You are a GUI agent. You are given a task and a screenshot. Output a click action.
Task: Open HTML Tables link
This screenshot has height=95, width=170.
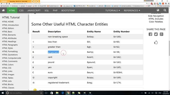[x=8, y=78]
